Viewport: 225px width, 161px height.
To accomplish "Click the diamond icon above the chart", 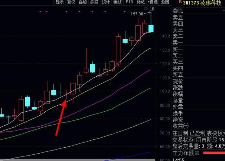I will [146, 9].
